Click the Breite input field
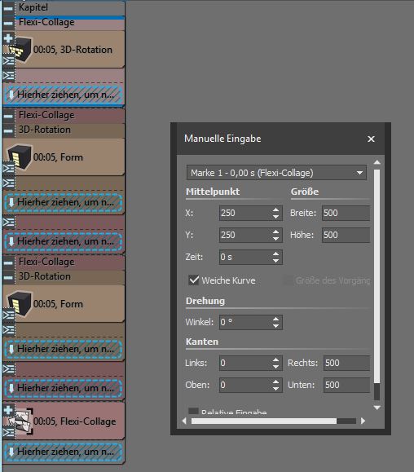 click(346, 213)
